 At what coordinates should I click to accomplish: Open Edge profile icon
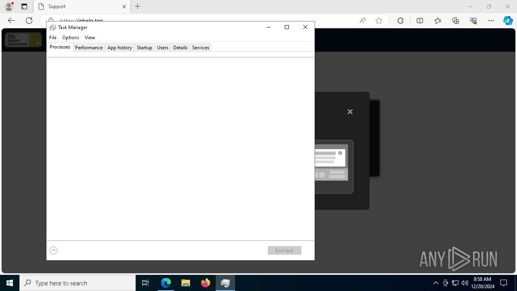[9, 6]
